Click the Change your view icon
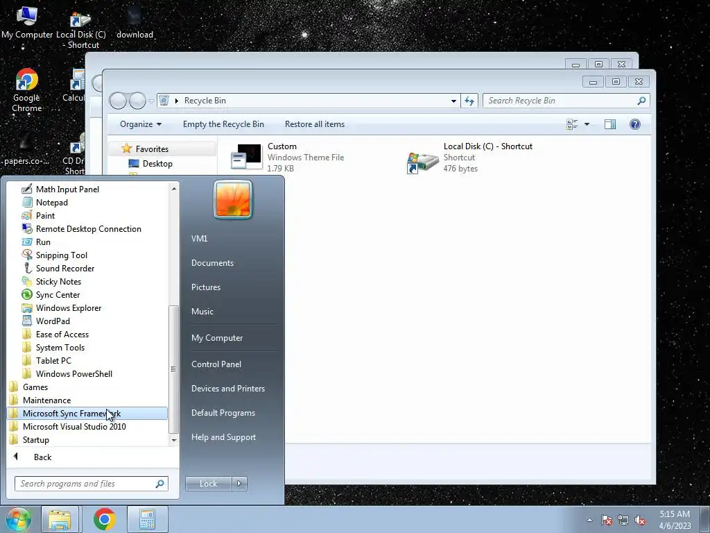The height and width of the screenshot is (533, 710). [572, 124]
